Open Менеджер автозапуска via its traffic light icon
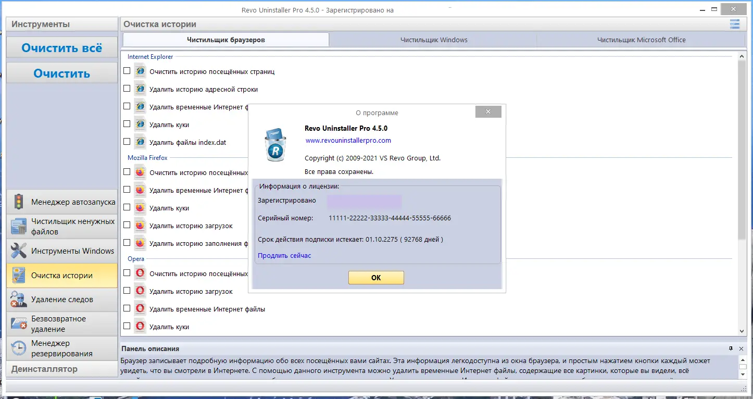The width and height of the screenshot is (753, 399). pos(19,202)
